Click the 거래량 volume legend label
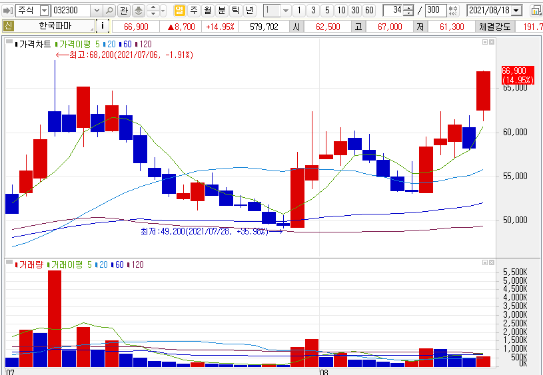The height and width of the screenshot is (375, 543). (x=30, y=265)
